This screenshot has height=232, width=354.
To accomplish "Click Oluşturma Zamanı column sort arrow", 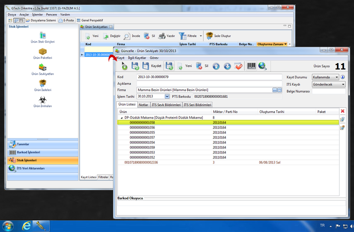I will click(x=286, y=44).
